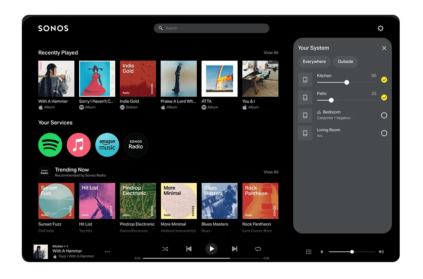Open the ÁTTA album cover
423x279 pixels.
(x=220, y=79)
